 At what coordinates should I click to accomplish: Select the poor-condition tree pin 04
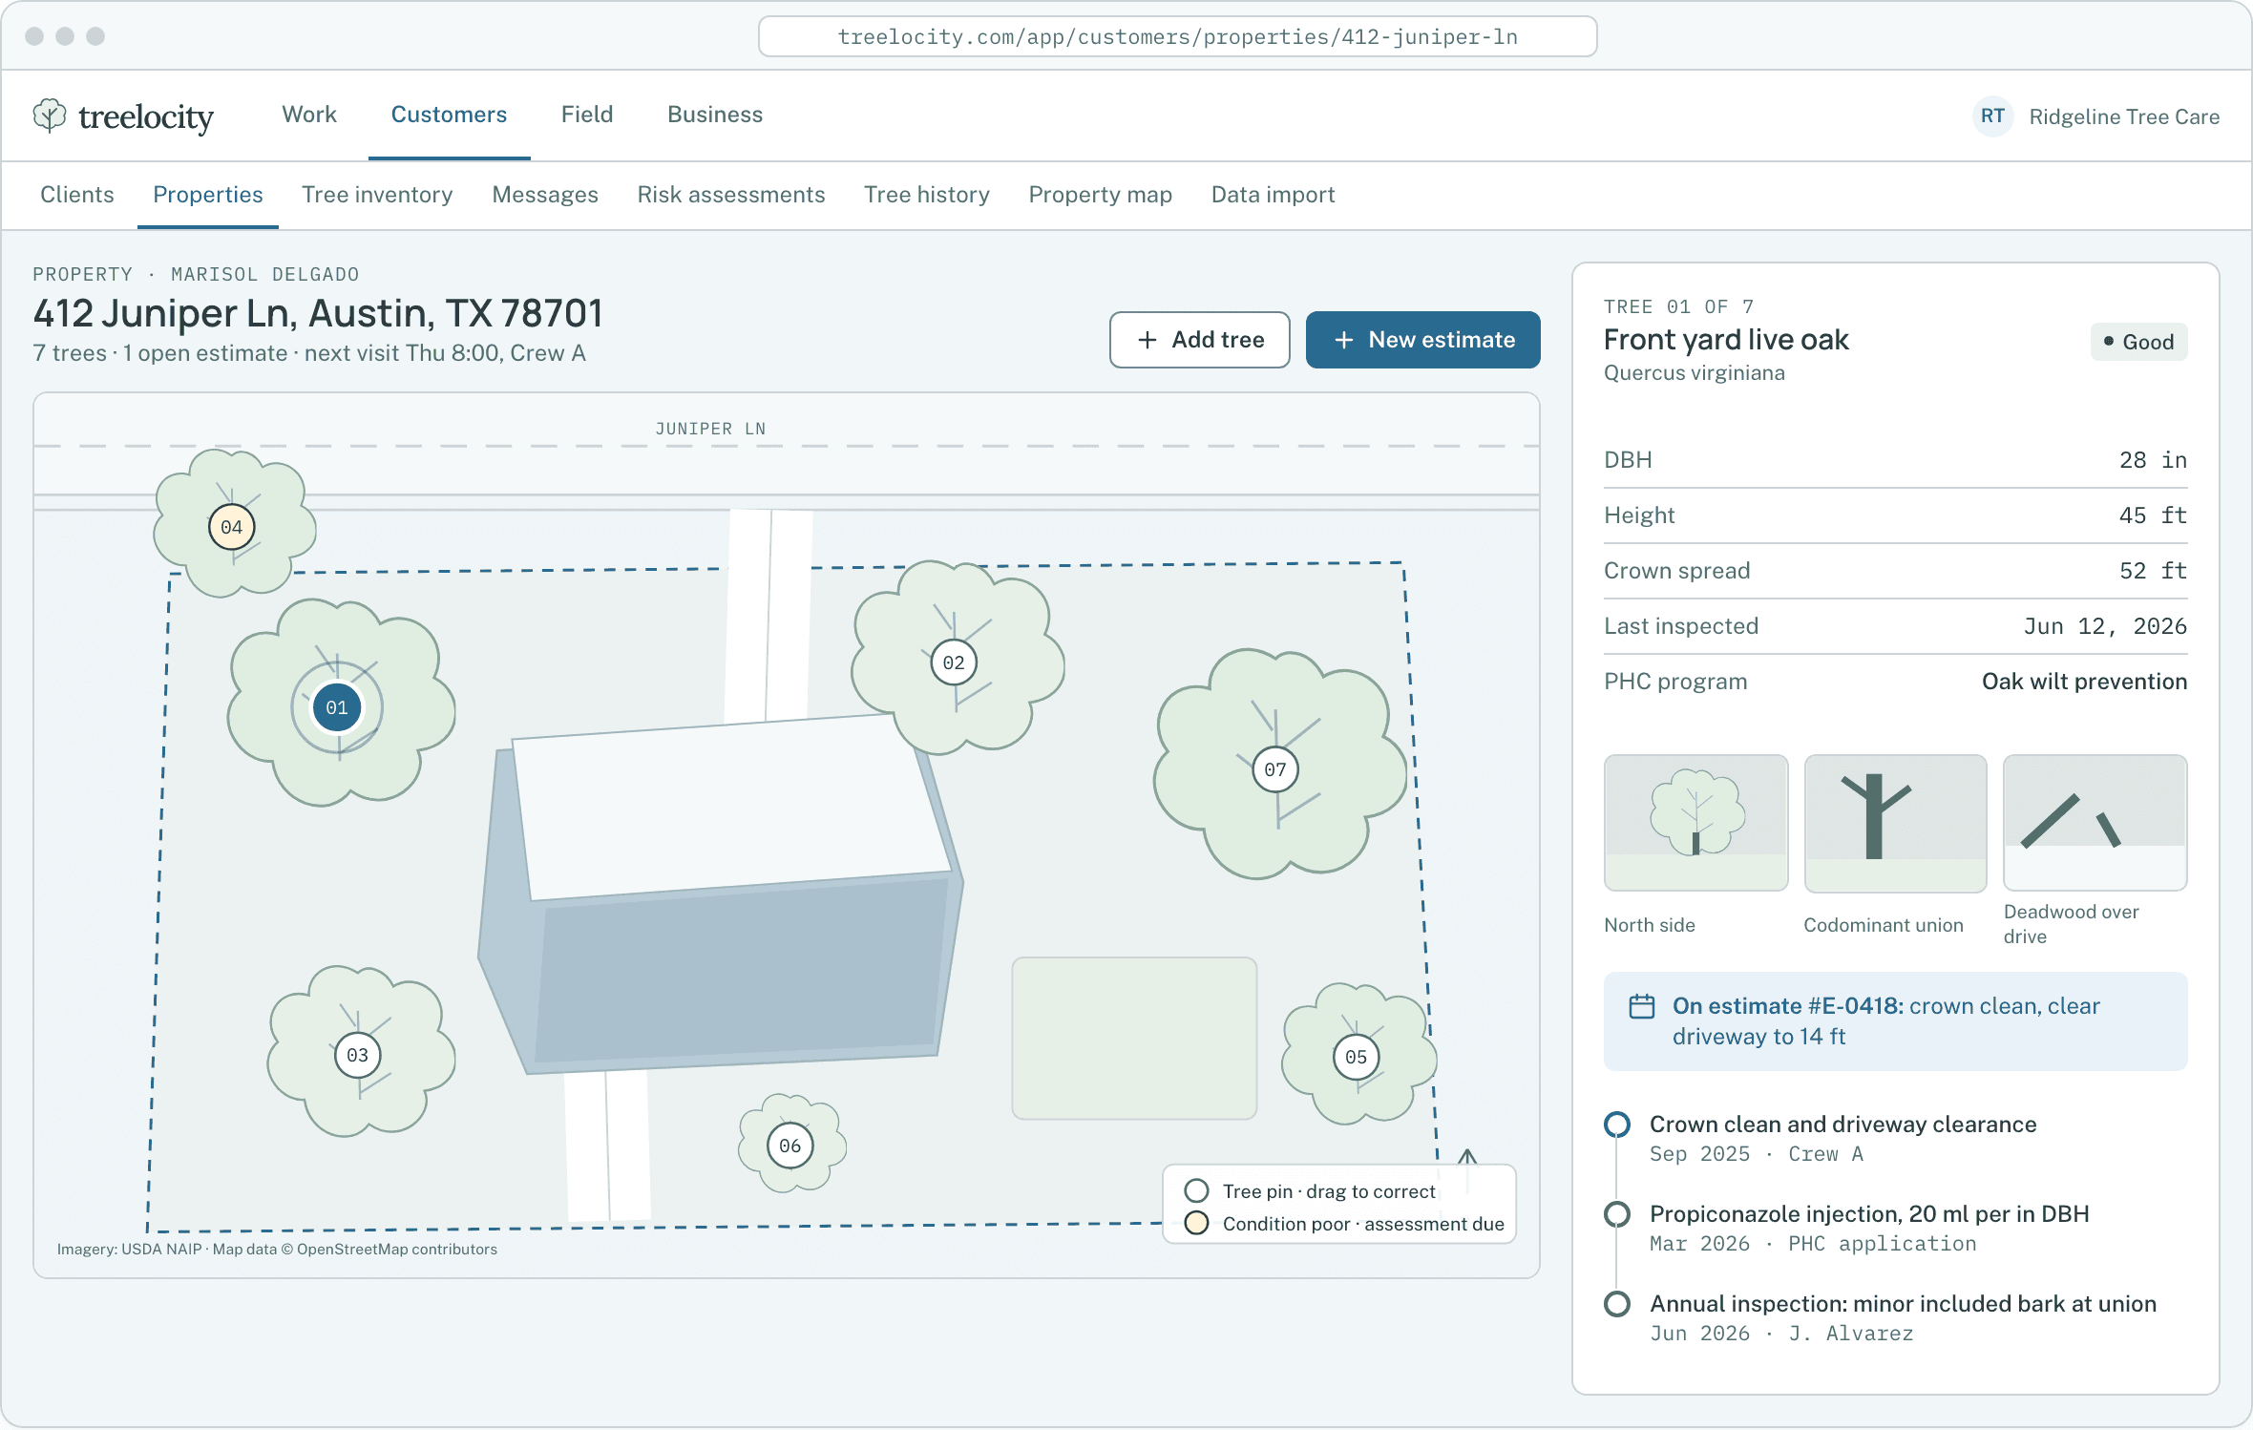232,527
